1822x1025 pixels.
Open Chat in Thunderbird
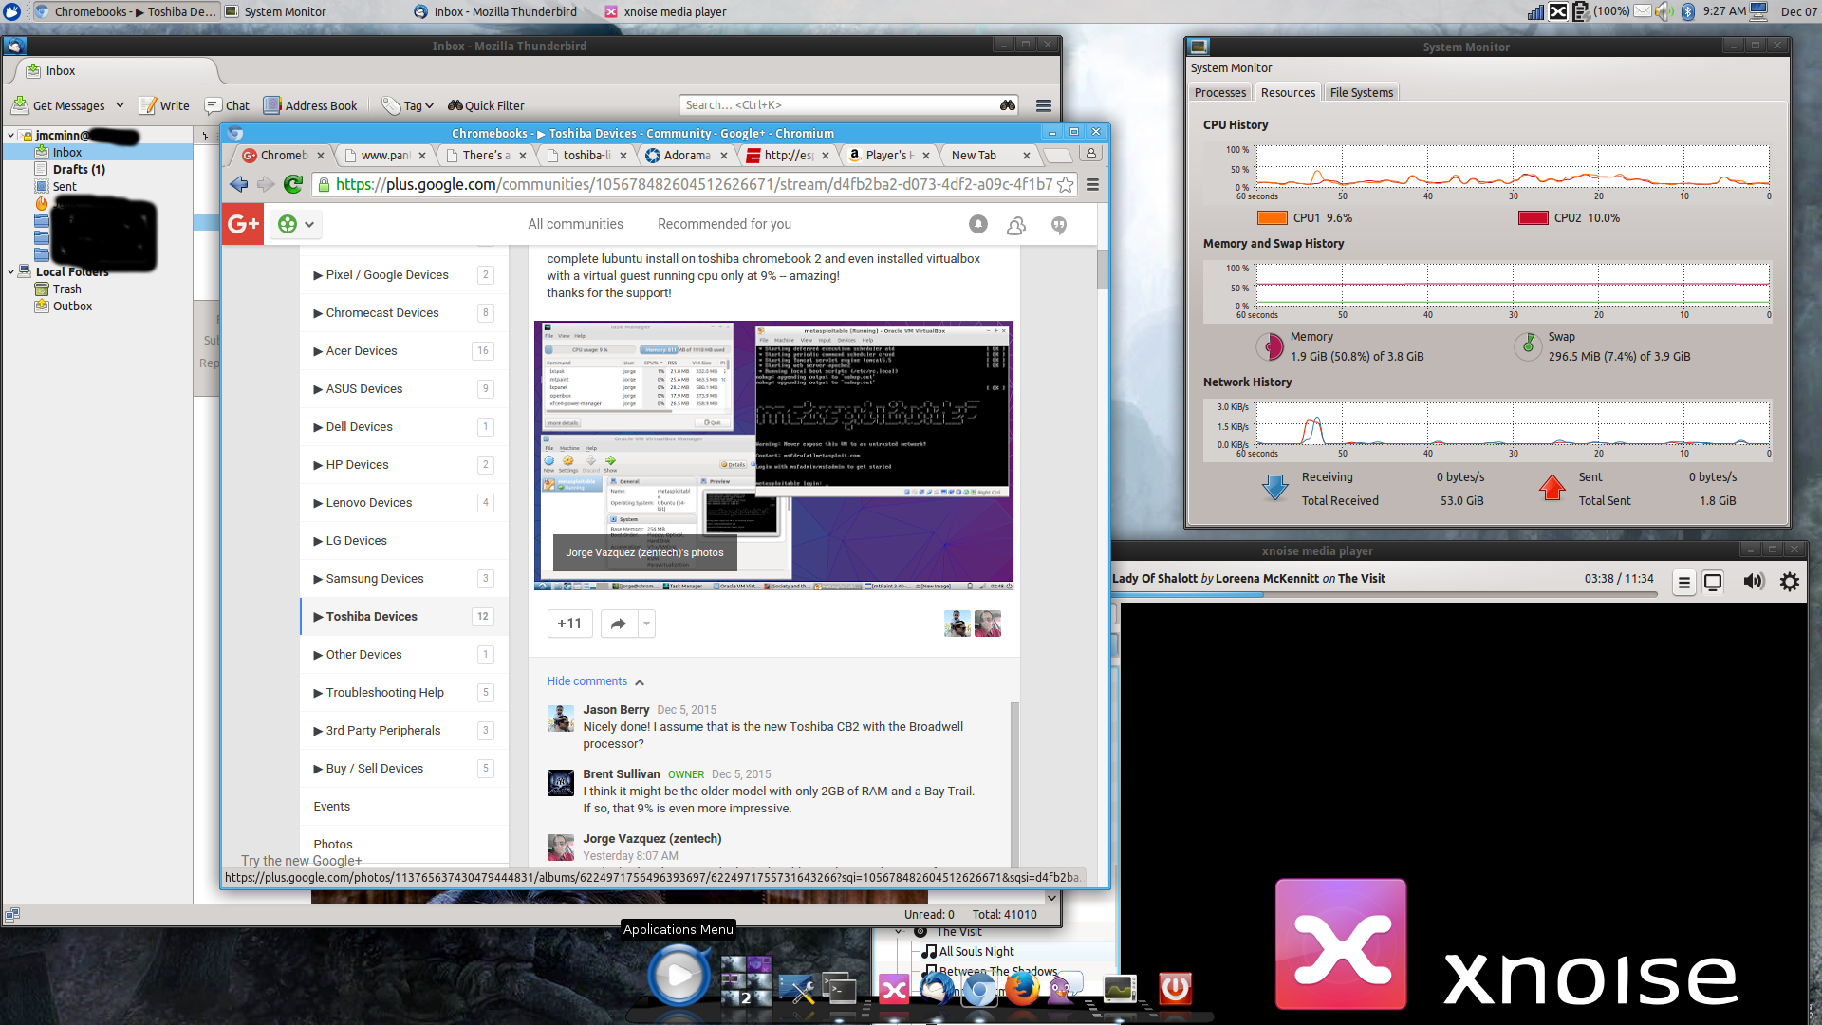[x=228, y=105]
